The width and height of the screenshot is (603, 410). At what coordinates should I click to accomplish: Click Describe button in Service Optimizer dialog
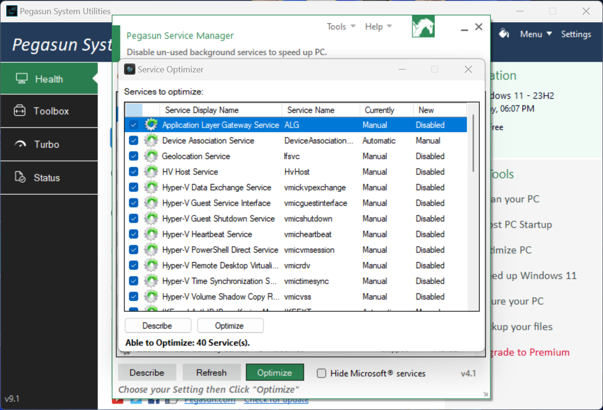coord(158,326)
